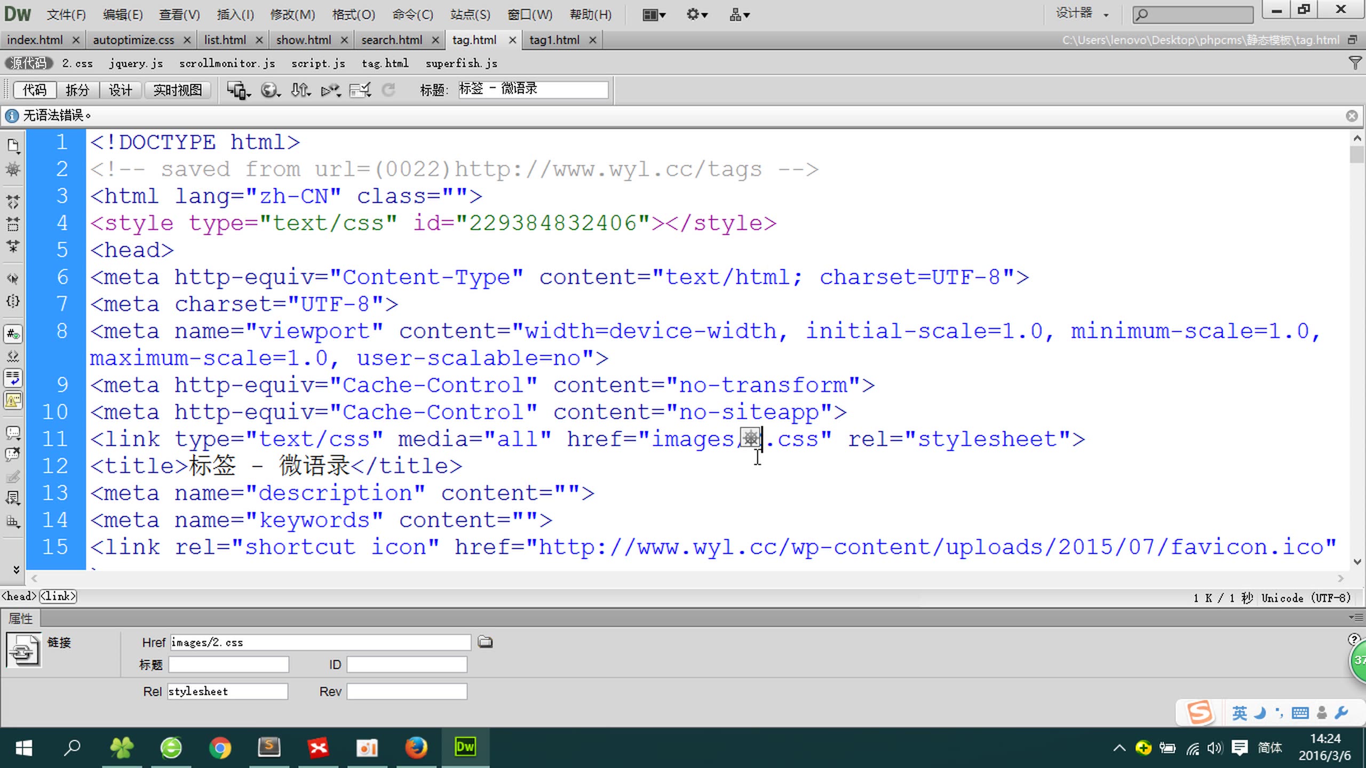Open the multiscreen preview menu icon

(238, 90)
